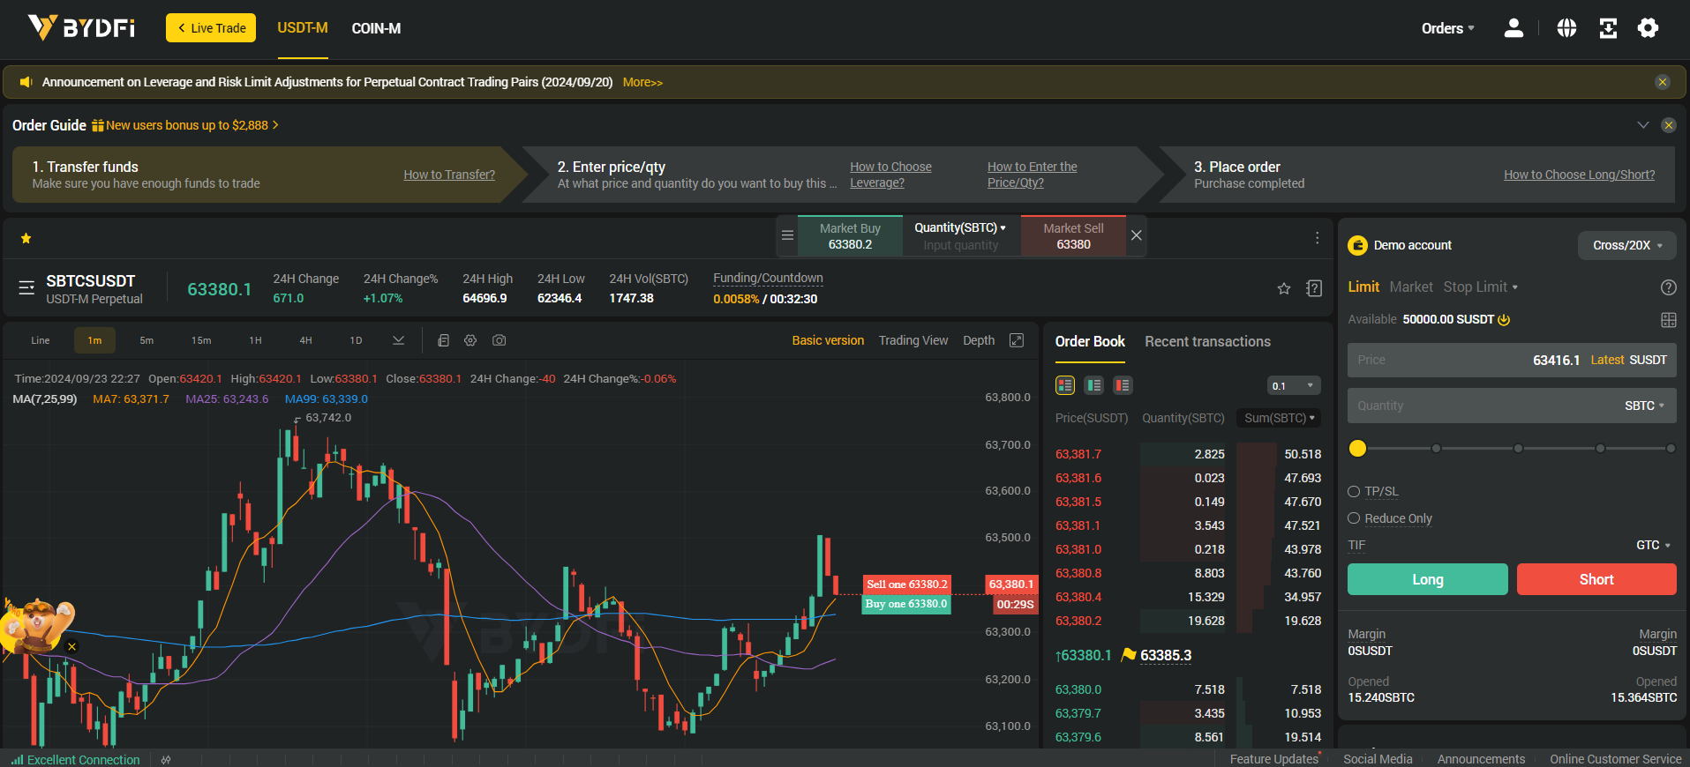Open the Cross/20X leverage dropdown

tap(1626, 245)
